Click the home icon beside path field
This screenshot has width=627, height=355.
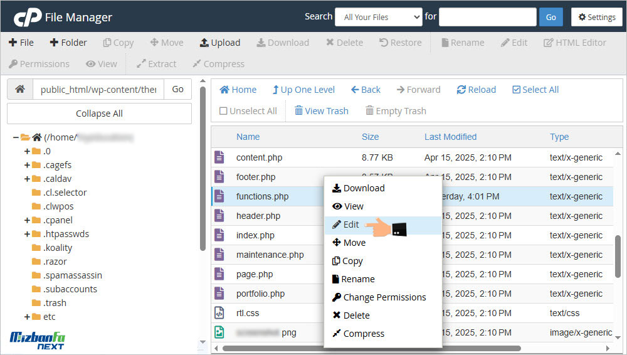pos(20,90)
